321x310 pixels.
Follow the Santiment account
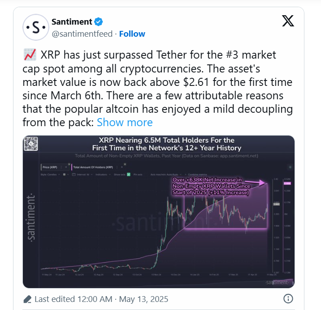pos(132,34)
